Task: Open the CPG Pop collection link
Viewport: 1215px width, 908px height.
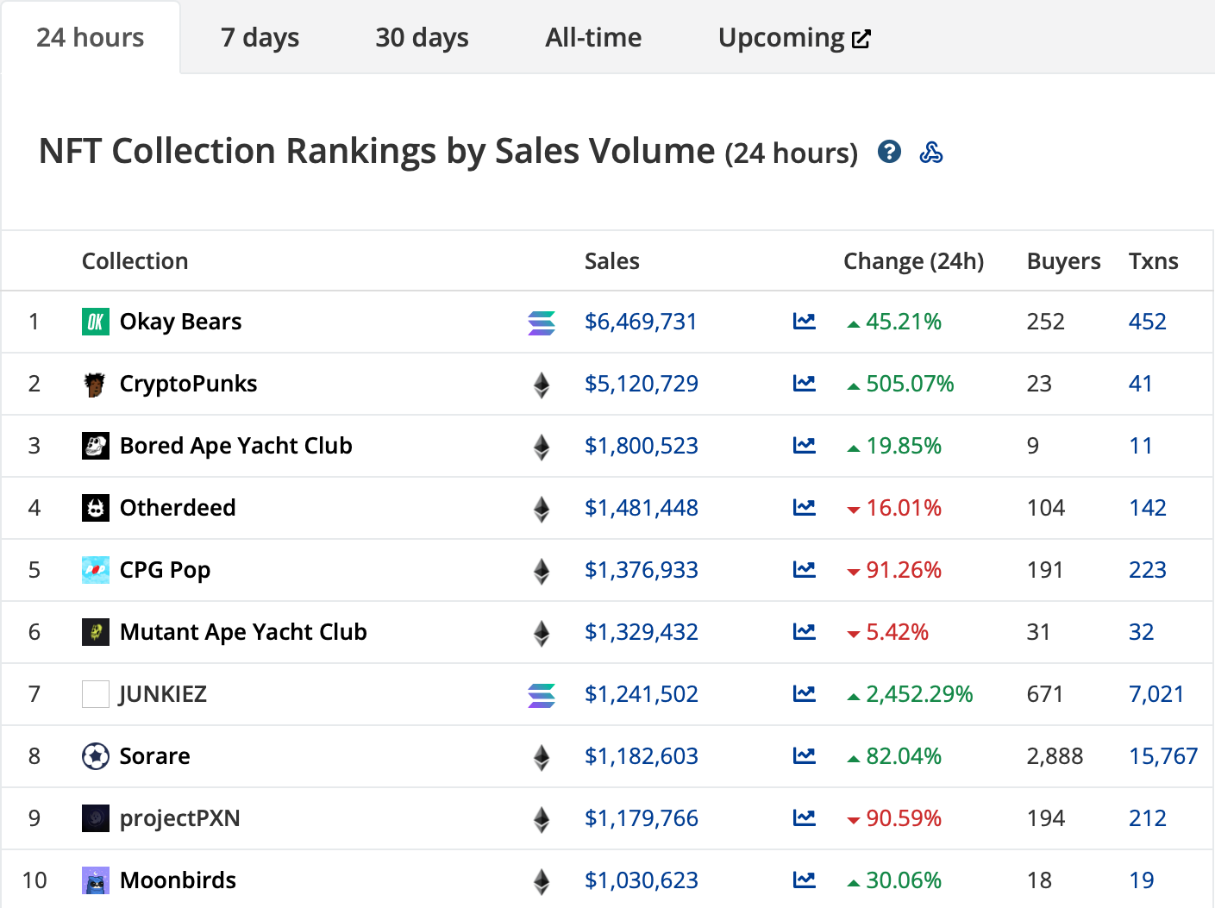Action: 166,570
